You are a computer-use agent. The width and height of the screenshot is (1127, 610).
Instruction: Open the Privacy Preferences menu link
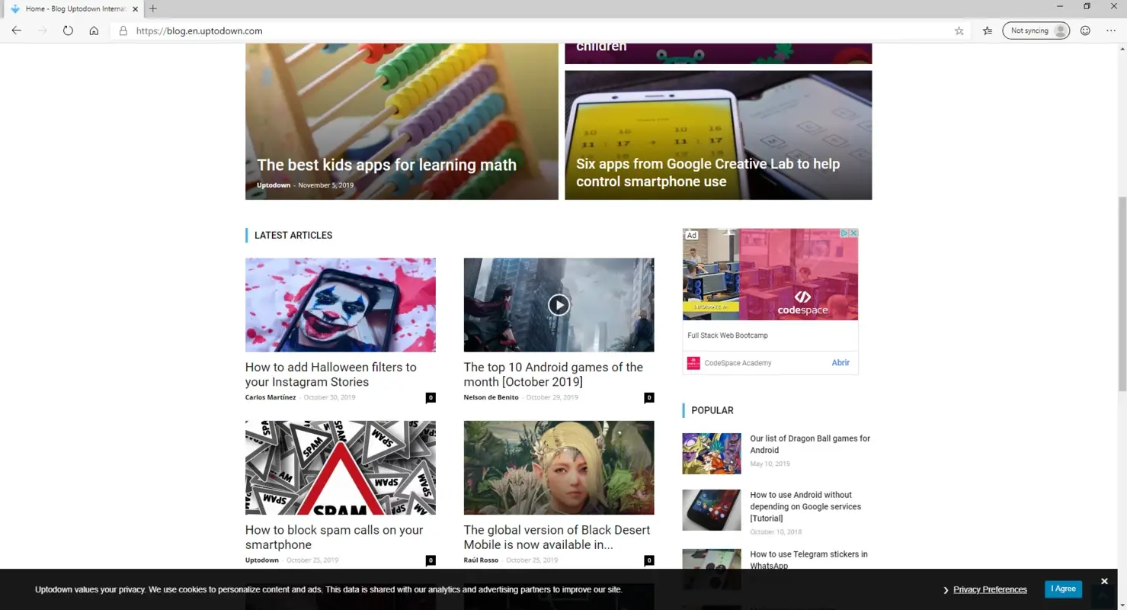(989, 589)
